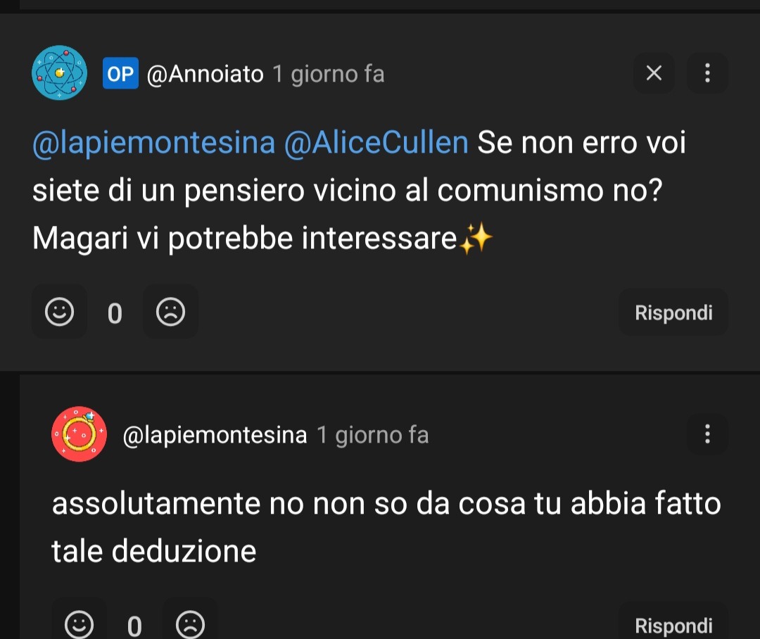Open the @lapiemontesina author name

tap(215, 435)
